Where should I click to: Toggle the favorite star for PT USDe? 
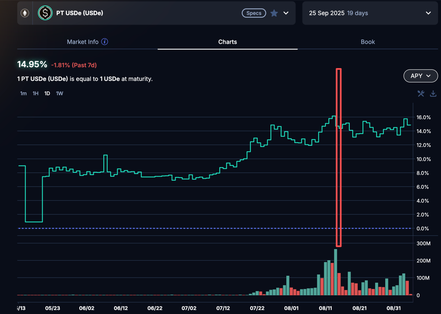click(x=274, y=13)
